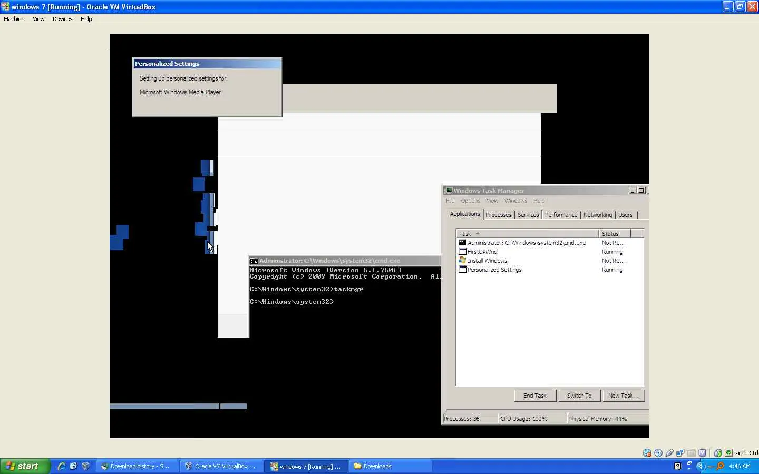
Task: Click the VirtualBox virtualization CPU chip icon
Action: (703, 453)
